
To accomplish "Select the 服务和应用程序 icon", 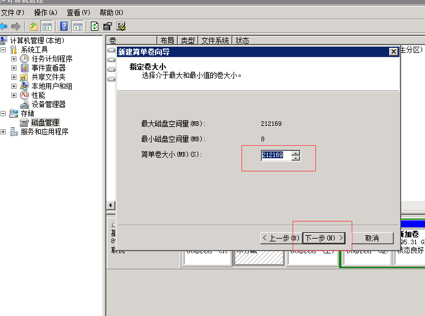I will coord(14,132).
